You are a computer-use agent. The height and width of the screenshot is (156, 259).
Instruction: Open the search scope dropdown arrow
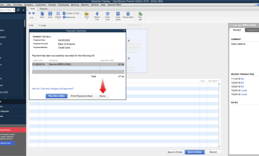14,10
